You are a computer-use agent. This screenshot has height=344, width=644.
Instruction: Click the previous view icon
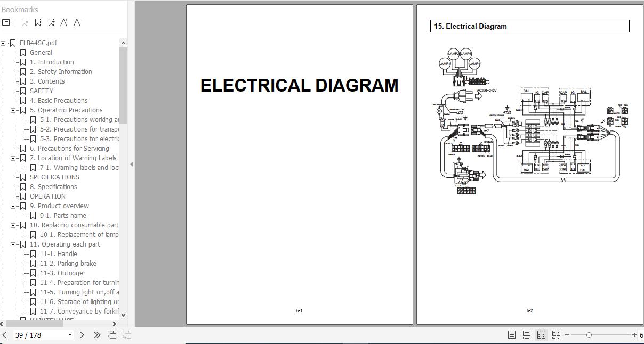click(112, 335)
